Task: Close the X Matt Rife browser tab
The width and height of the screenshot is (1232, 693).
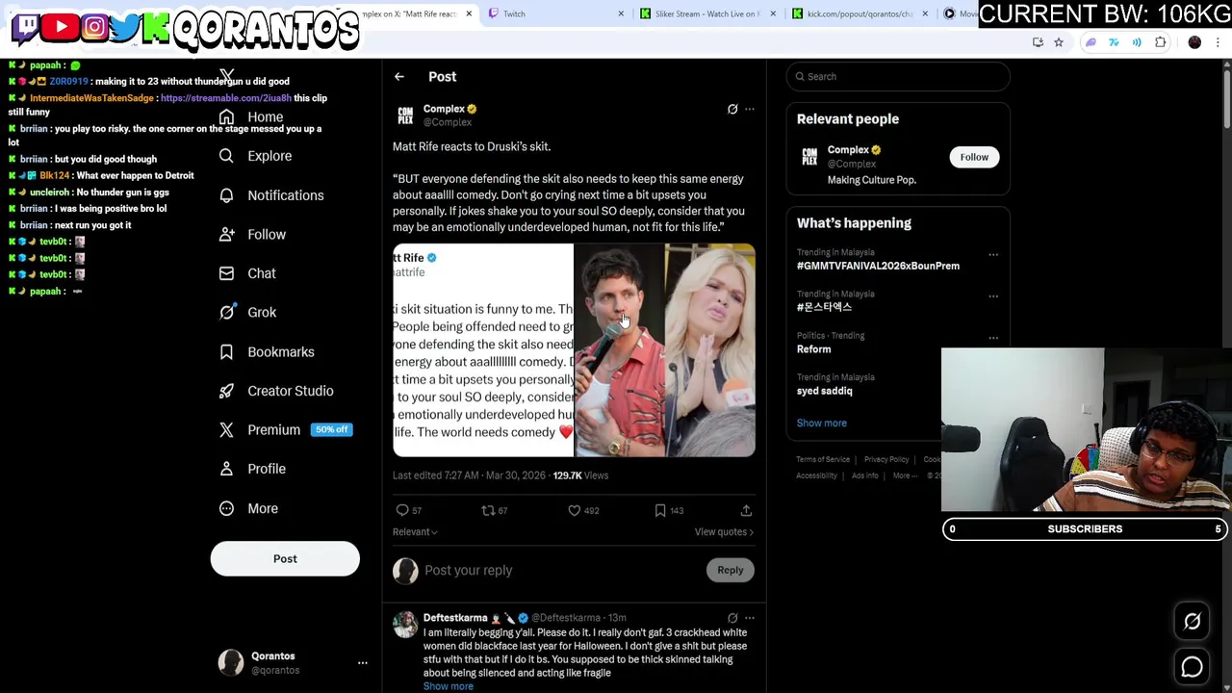Action: 469,13
